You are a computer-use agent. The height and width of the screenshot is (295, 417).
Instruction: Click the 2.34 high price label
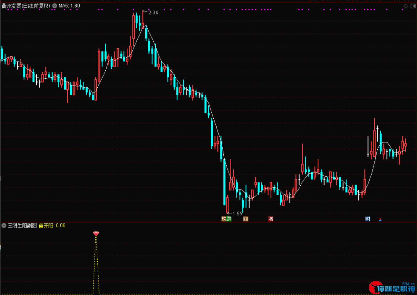click(153, 13)
